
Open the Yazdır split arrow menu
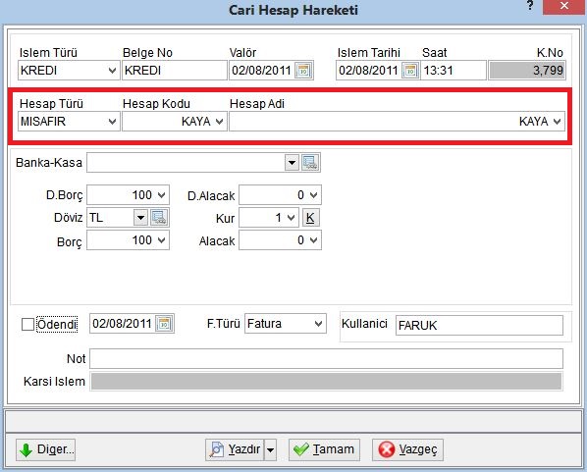tap(270, 449)
